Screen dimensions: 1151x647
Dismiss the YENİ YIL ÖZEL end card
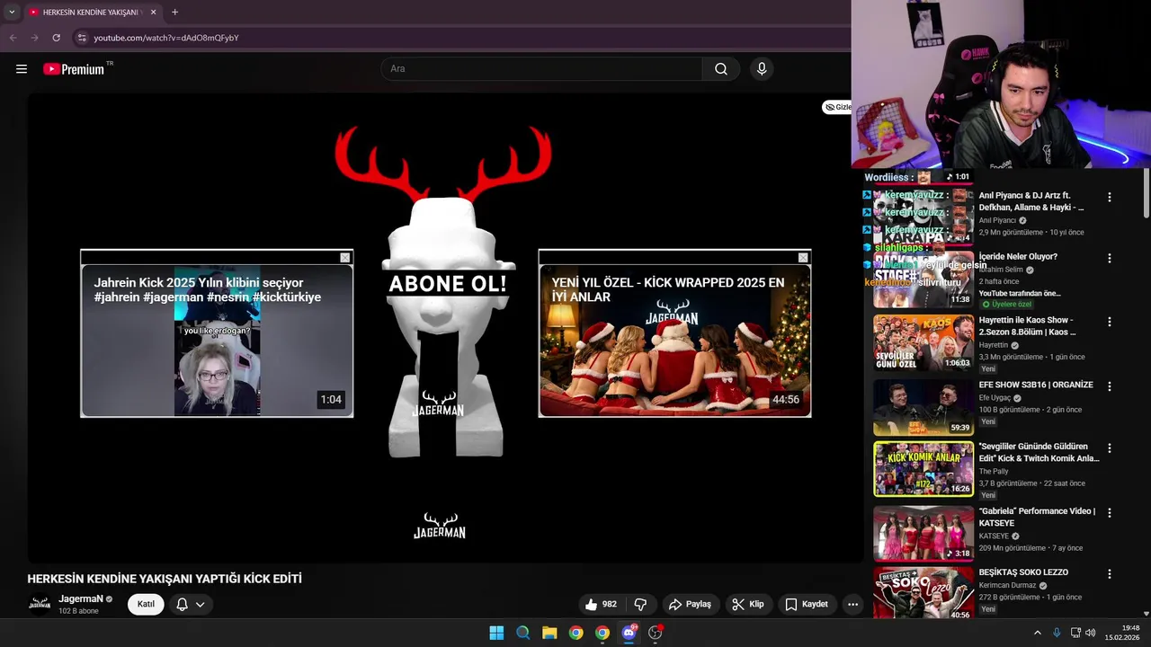pos(803,258)
